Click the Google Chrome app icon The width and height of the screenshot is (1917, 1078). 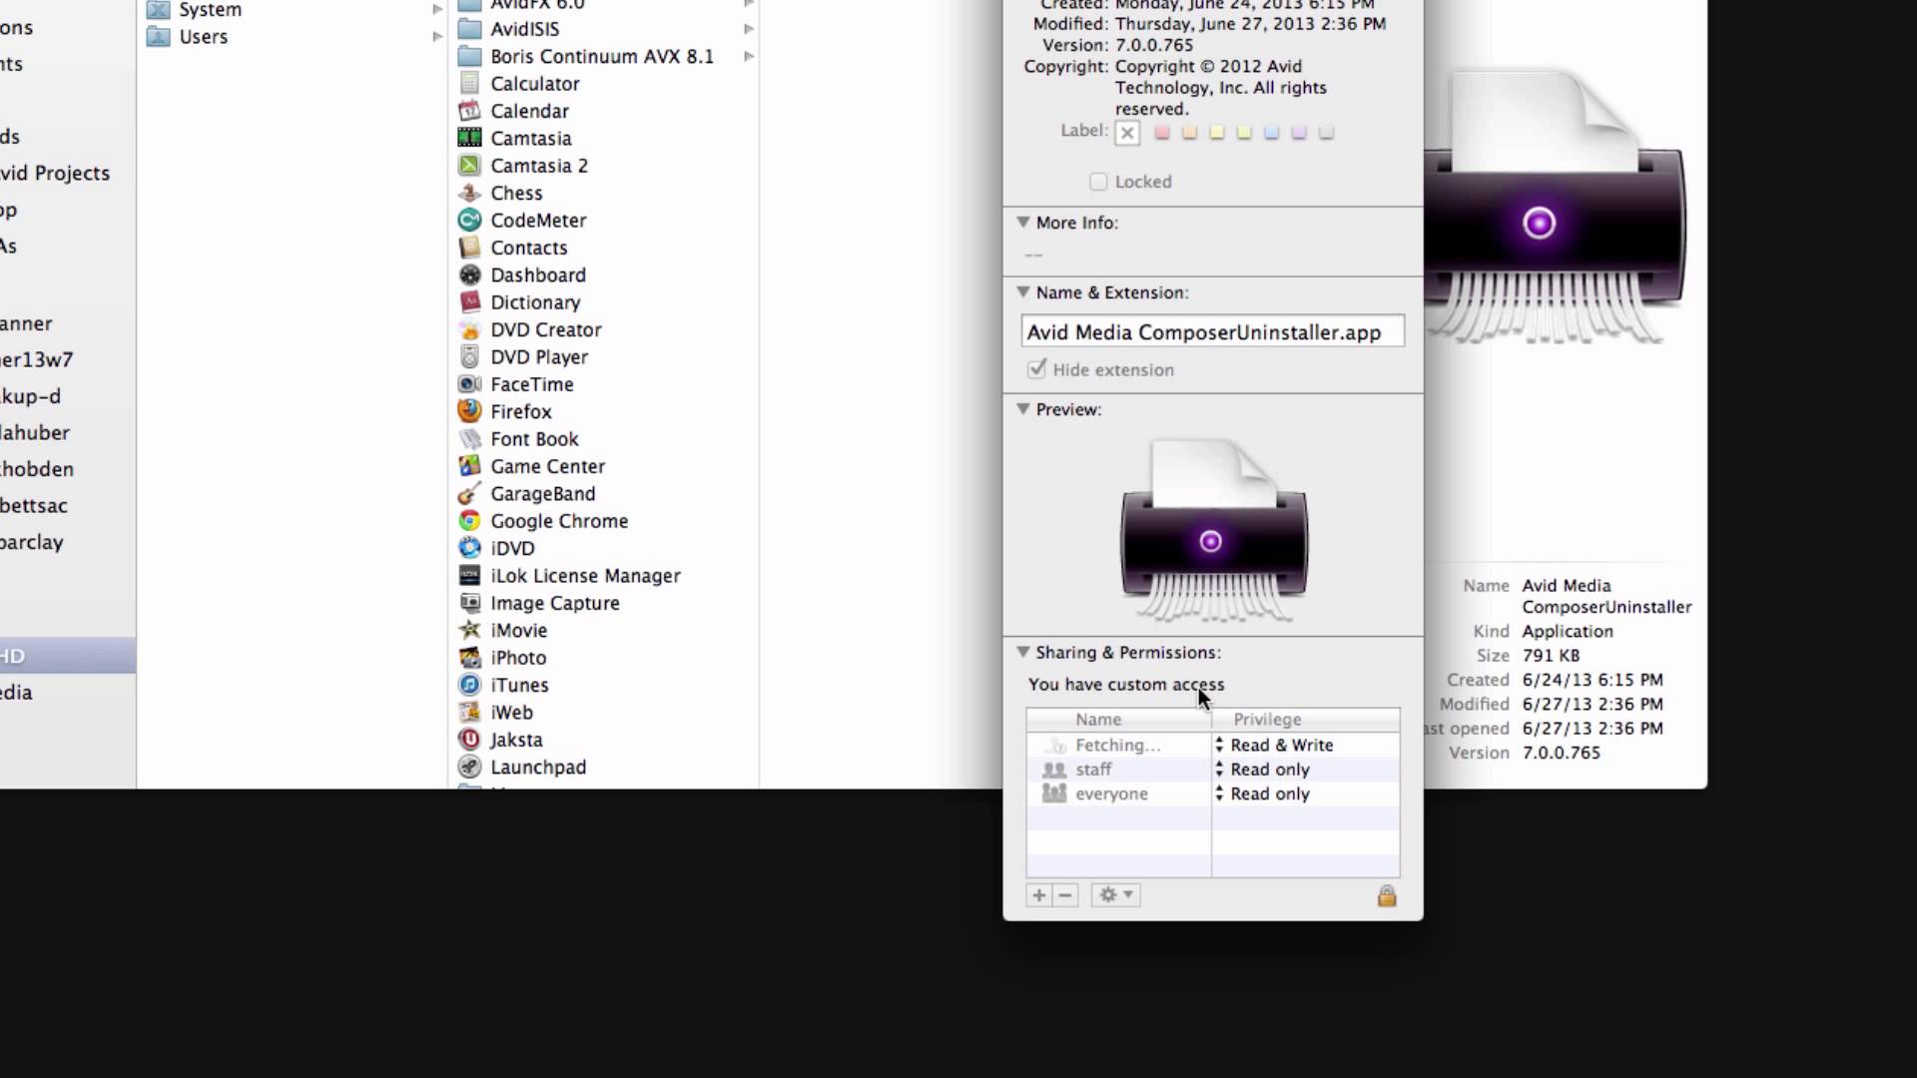click(x=469, y=520)
